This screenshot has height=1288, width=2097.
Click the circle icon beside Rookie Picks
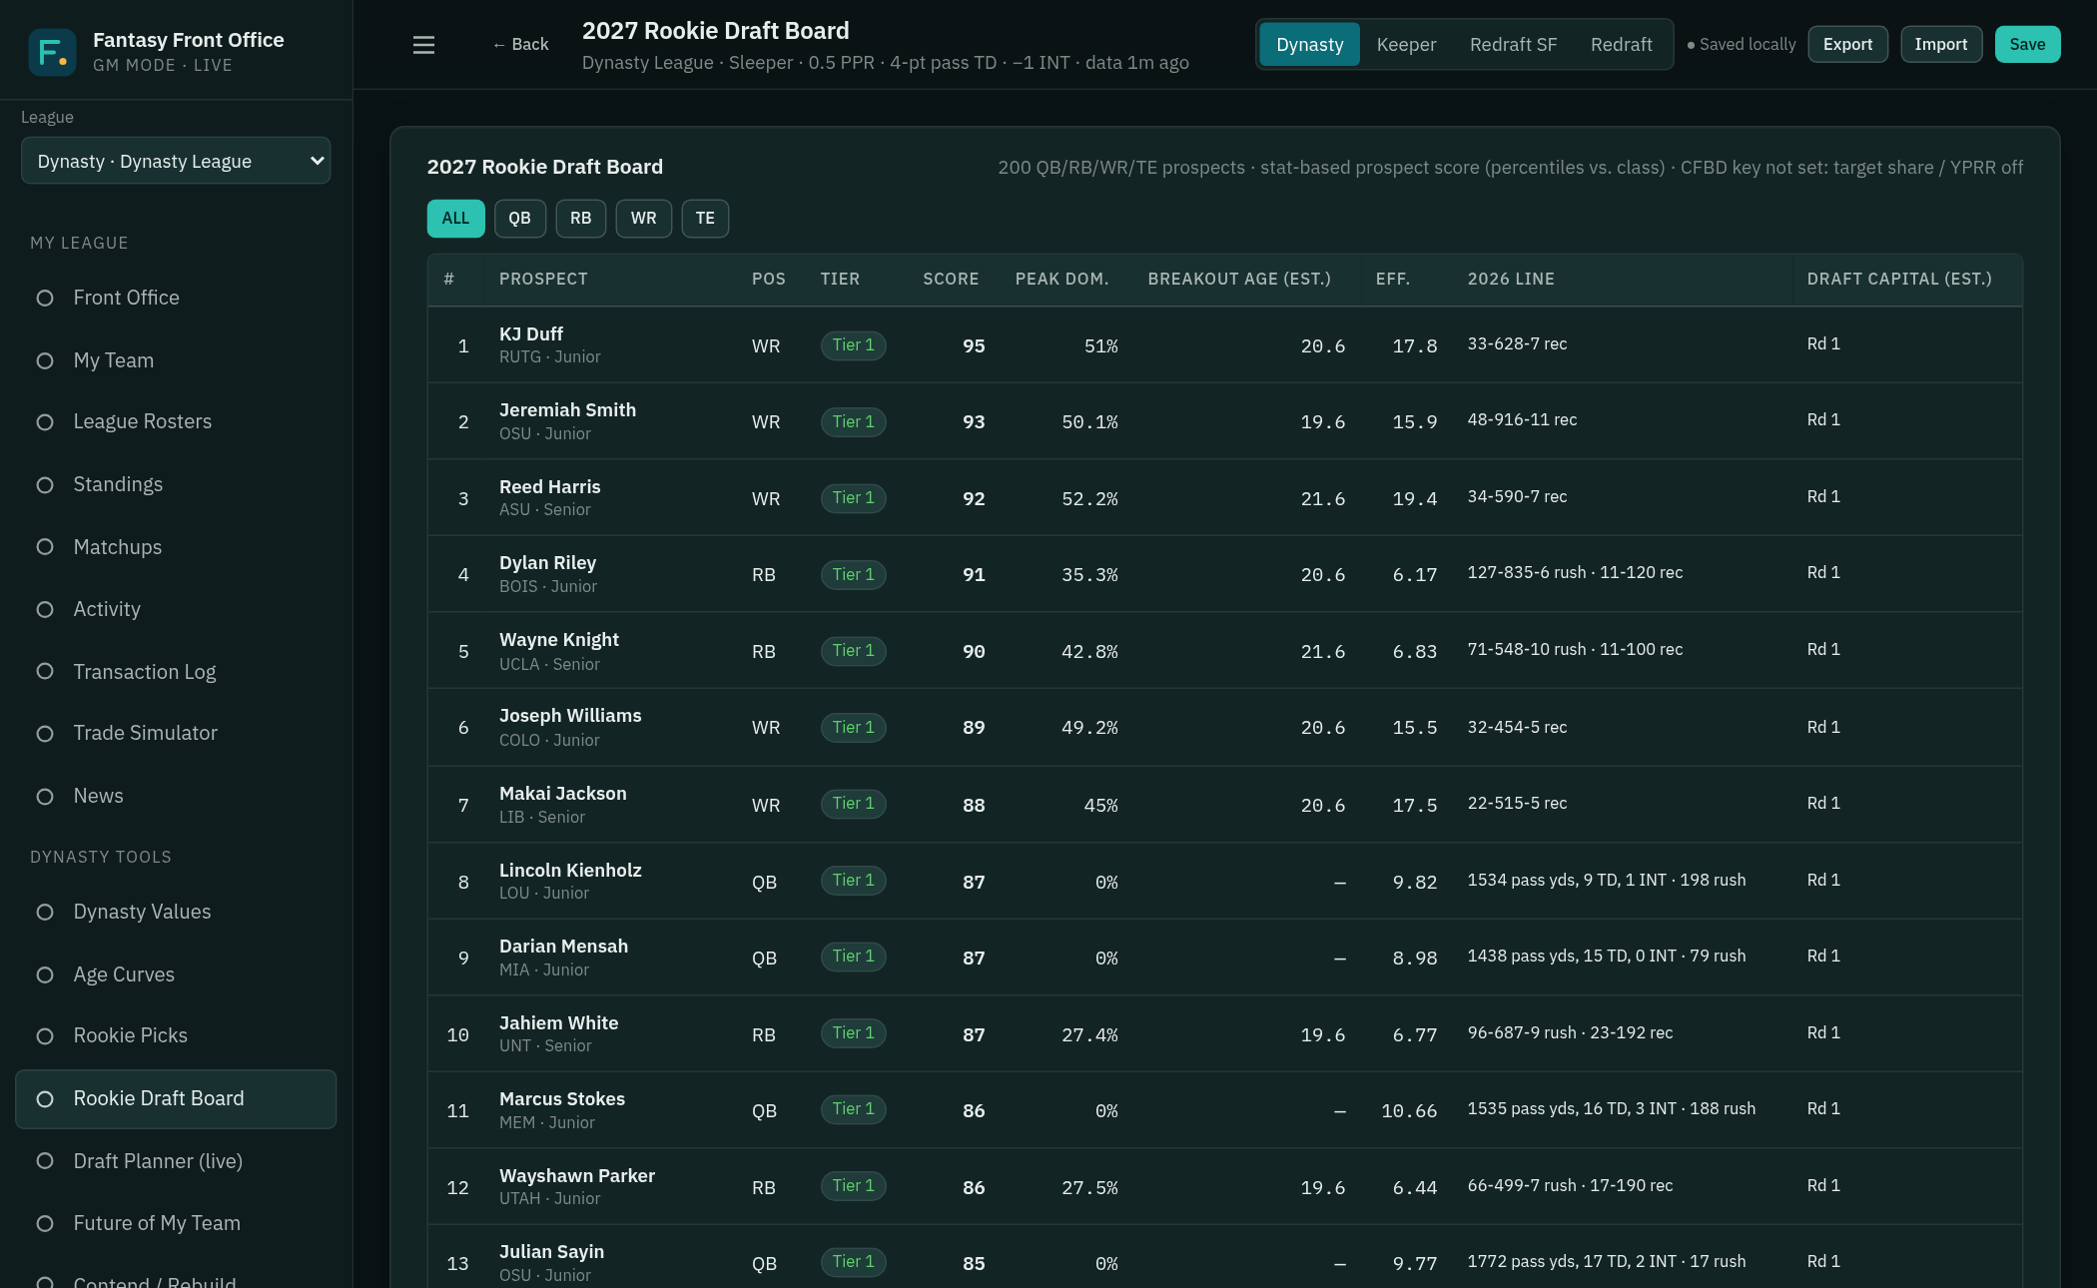45,1036
